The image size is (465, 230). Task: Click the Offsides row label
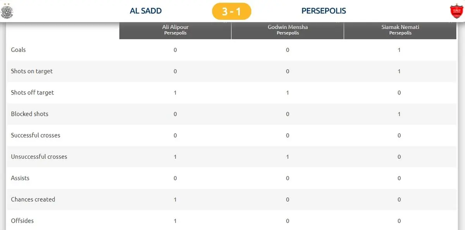[x=22, y=221]
